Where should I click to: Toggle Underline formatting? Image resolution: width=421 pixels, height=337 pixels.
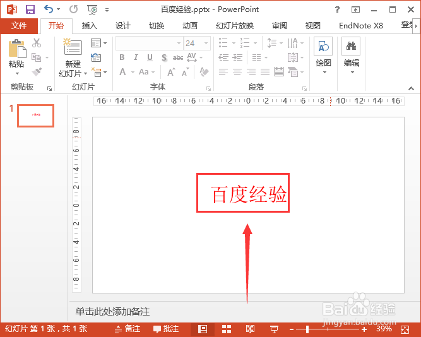pyautogui.click(x=150, y=57)
